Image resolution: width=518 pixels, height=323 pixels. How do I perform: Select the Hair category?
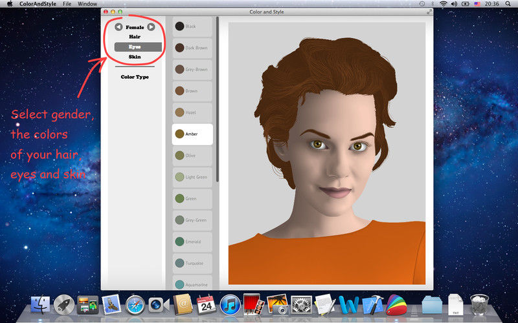coord(135,37)
